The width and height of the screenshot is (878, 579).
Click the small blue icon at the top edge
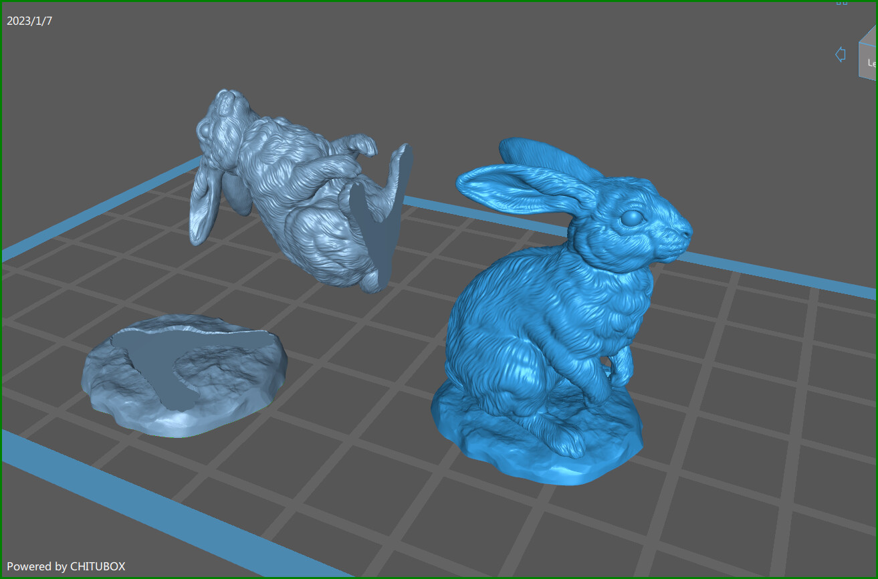841,3
